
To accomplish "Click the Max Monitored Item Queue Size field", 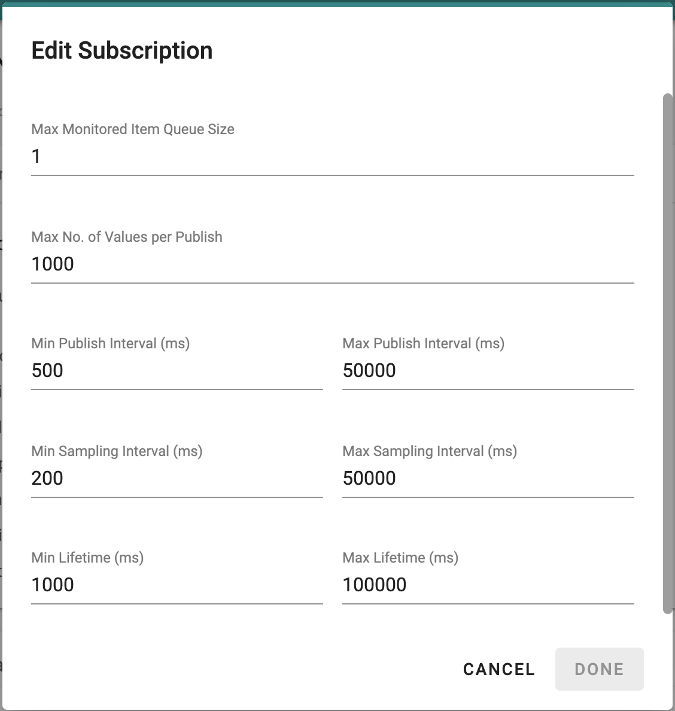I will coord(332,156).
